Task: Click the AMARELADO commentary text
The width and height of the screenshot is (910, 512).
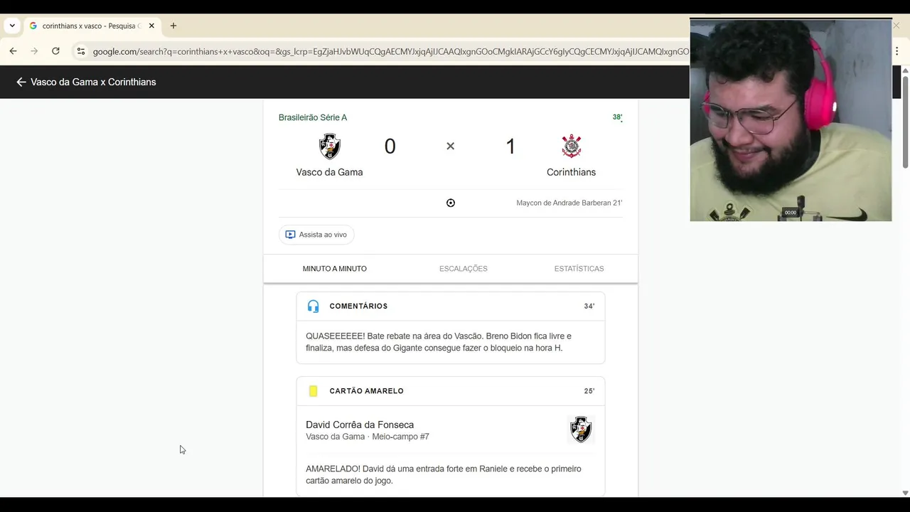Action: pyautogui.click(x=444, y=474)
